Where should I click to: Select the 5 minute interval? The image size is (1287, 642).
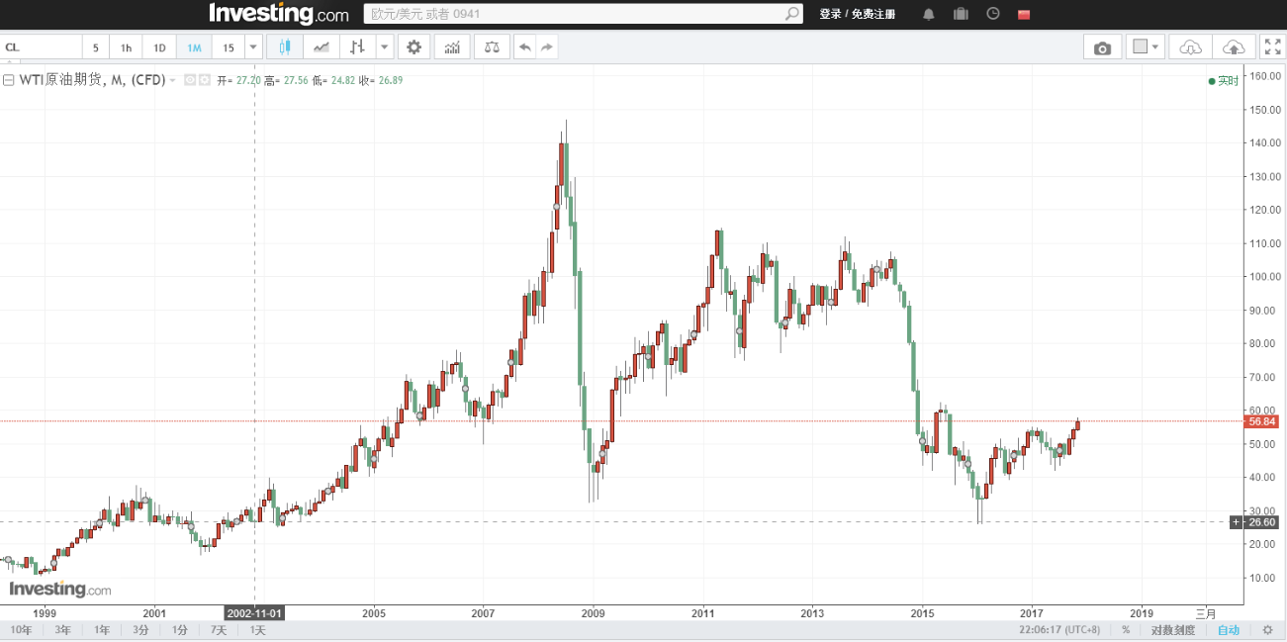point(96,47)
